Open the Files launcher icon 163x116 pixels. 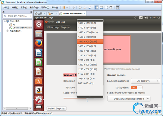coord(39,34)
